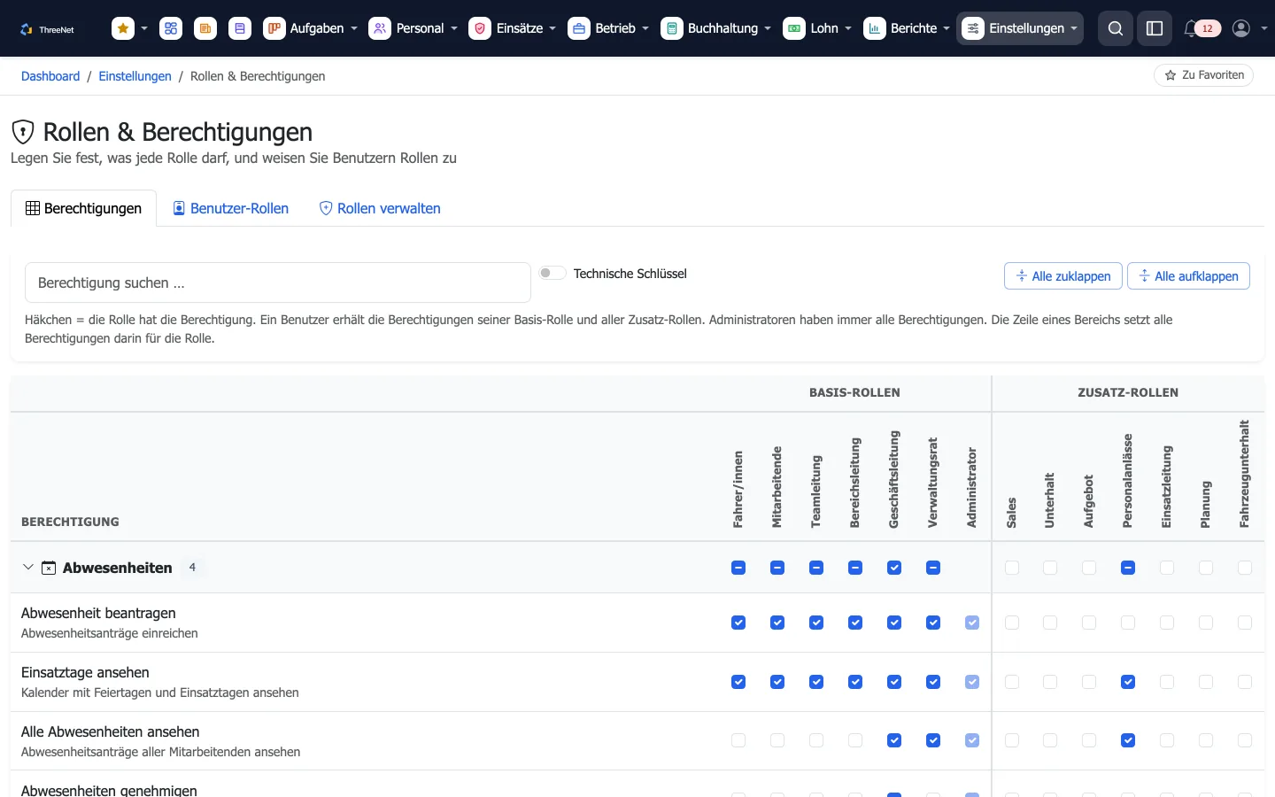This screenshot has width=1275, height=797.
Task: Switch to the Benutzer-Rollen tab
Action: point(230,208)
